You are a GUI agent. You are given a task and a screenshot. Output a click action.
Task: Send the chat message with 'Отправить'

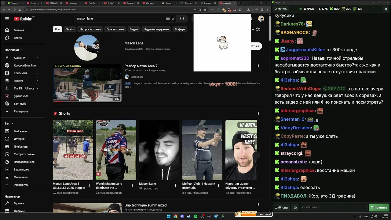(379, 207)
